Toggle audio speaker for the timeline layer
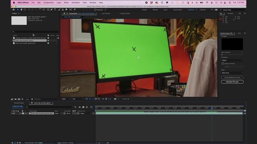Image resolution: width=257 pixels, height=144 pixels. point(14,113)
